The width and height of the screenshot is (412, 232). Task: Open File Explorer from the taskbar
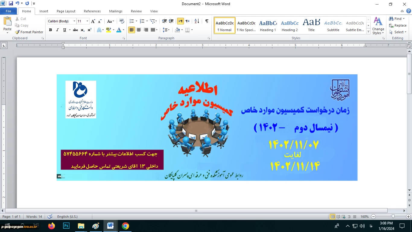pyautogui.click(x=81, y=226)
